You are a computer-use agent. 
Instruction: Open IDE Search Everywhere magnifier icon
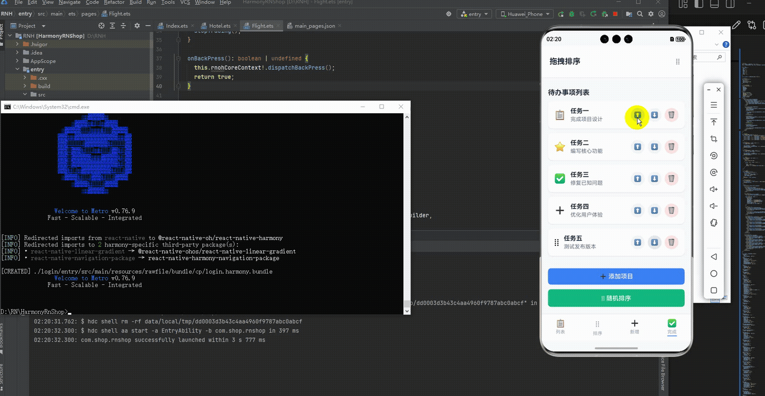(x=640, y=14)
